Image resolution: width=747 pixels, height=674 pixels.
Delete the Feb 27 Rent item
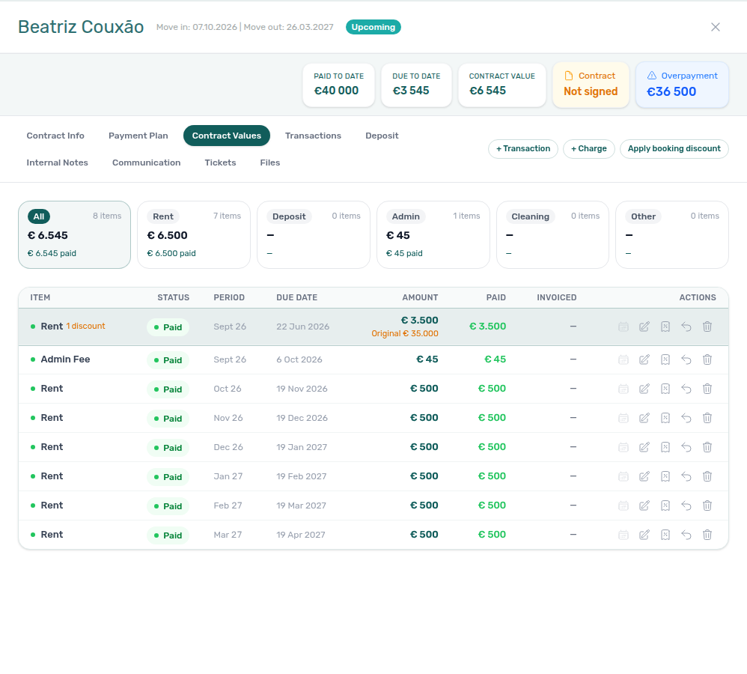click(x=707, y=506)
